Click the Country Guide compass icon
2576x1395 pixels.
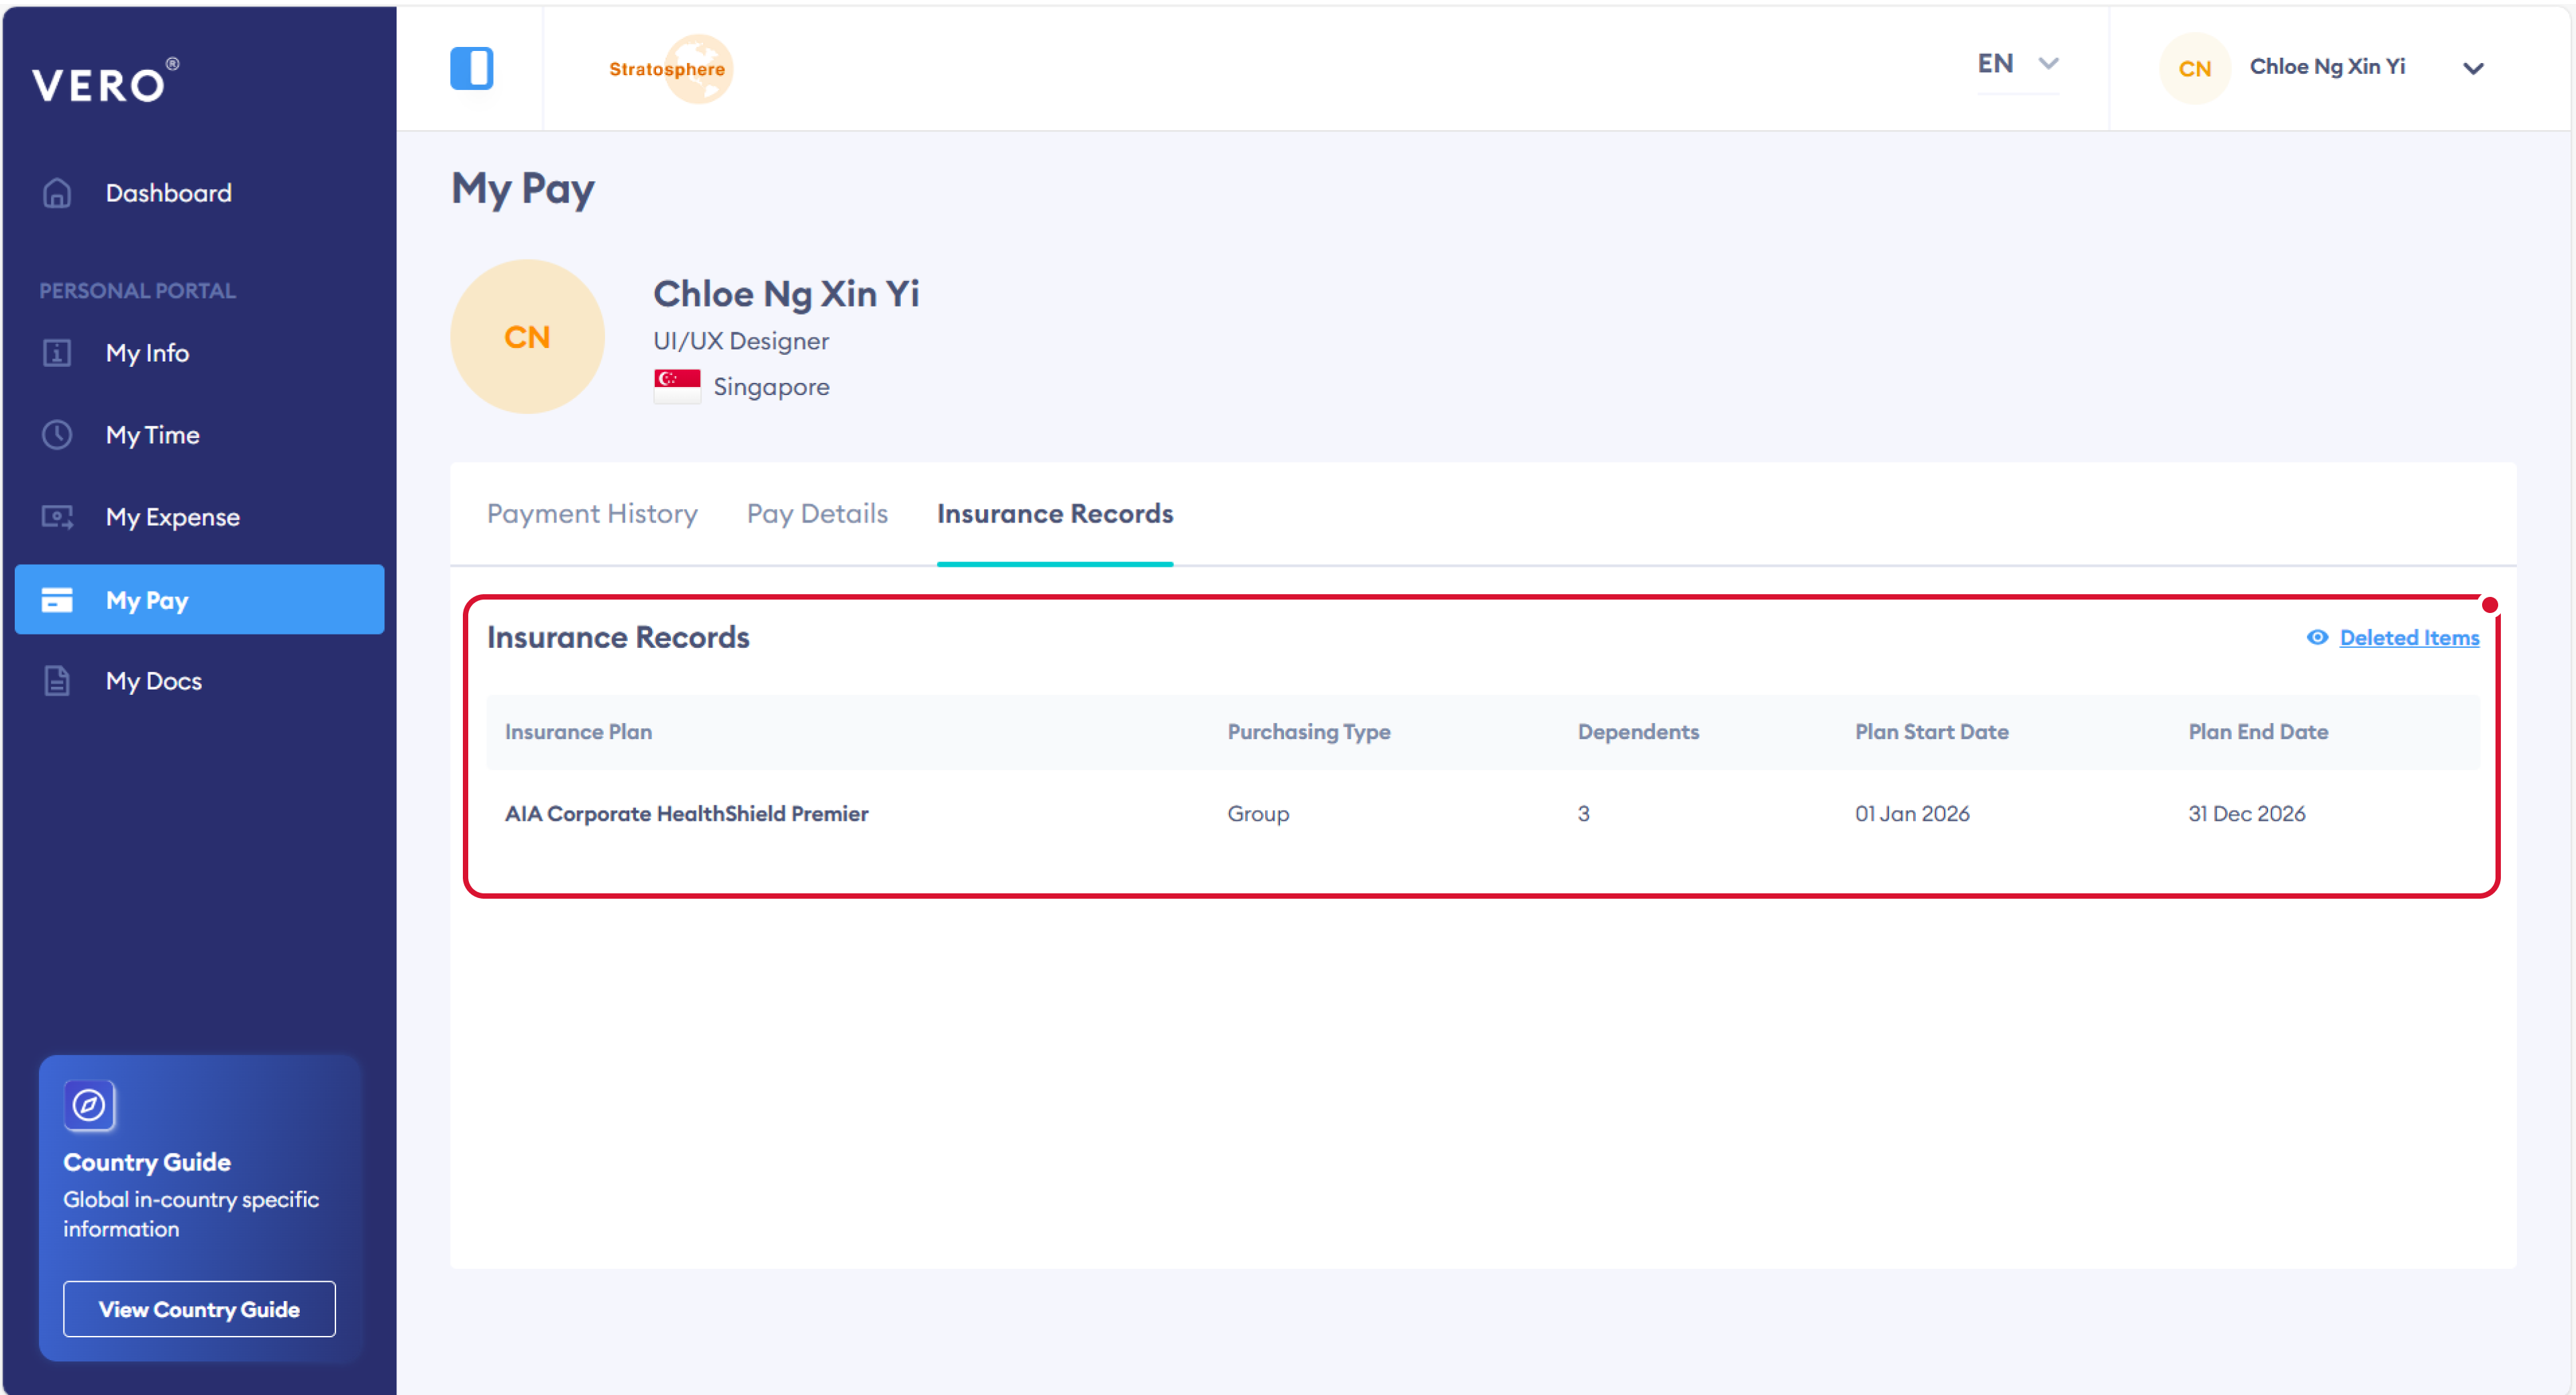point(89,1105)
